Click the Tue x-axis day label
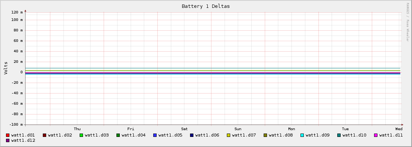412x147 pixels. [x=345, y=129]
